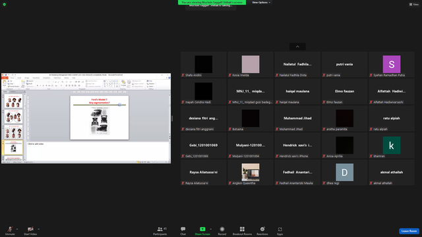Expand video options arrow beside Start Video

pos(38,229)
